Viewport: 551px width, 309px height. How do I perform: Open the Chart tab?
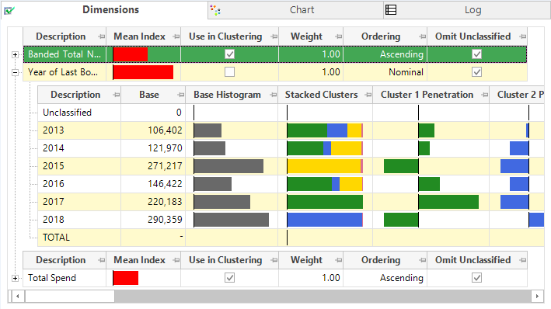[295, 10]
